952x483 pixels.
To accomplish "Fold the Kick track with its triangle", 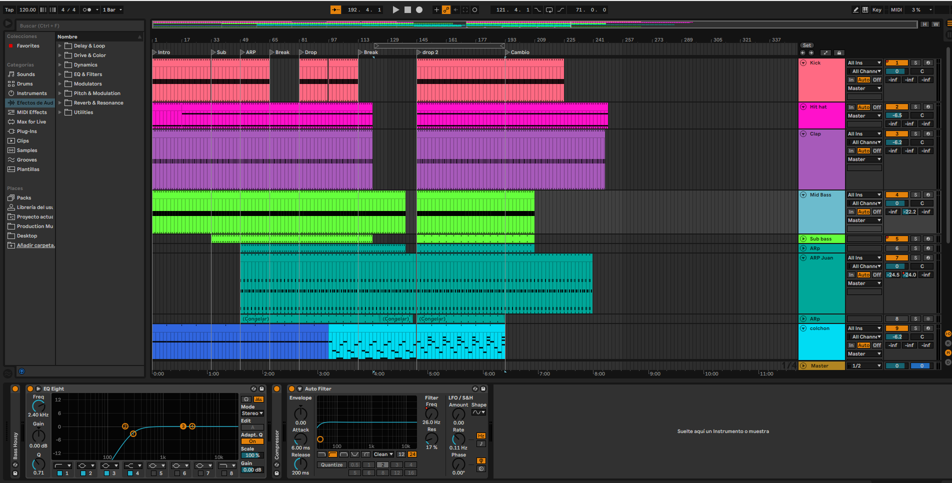I will tap(803, 62).
